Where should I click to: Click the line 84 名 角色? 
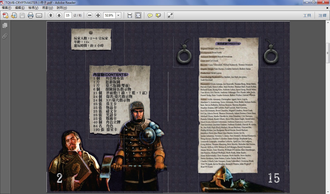coord(103,126)
